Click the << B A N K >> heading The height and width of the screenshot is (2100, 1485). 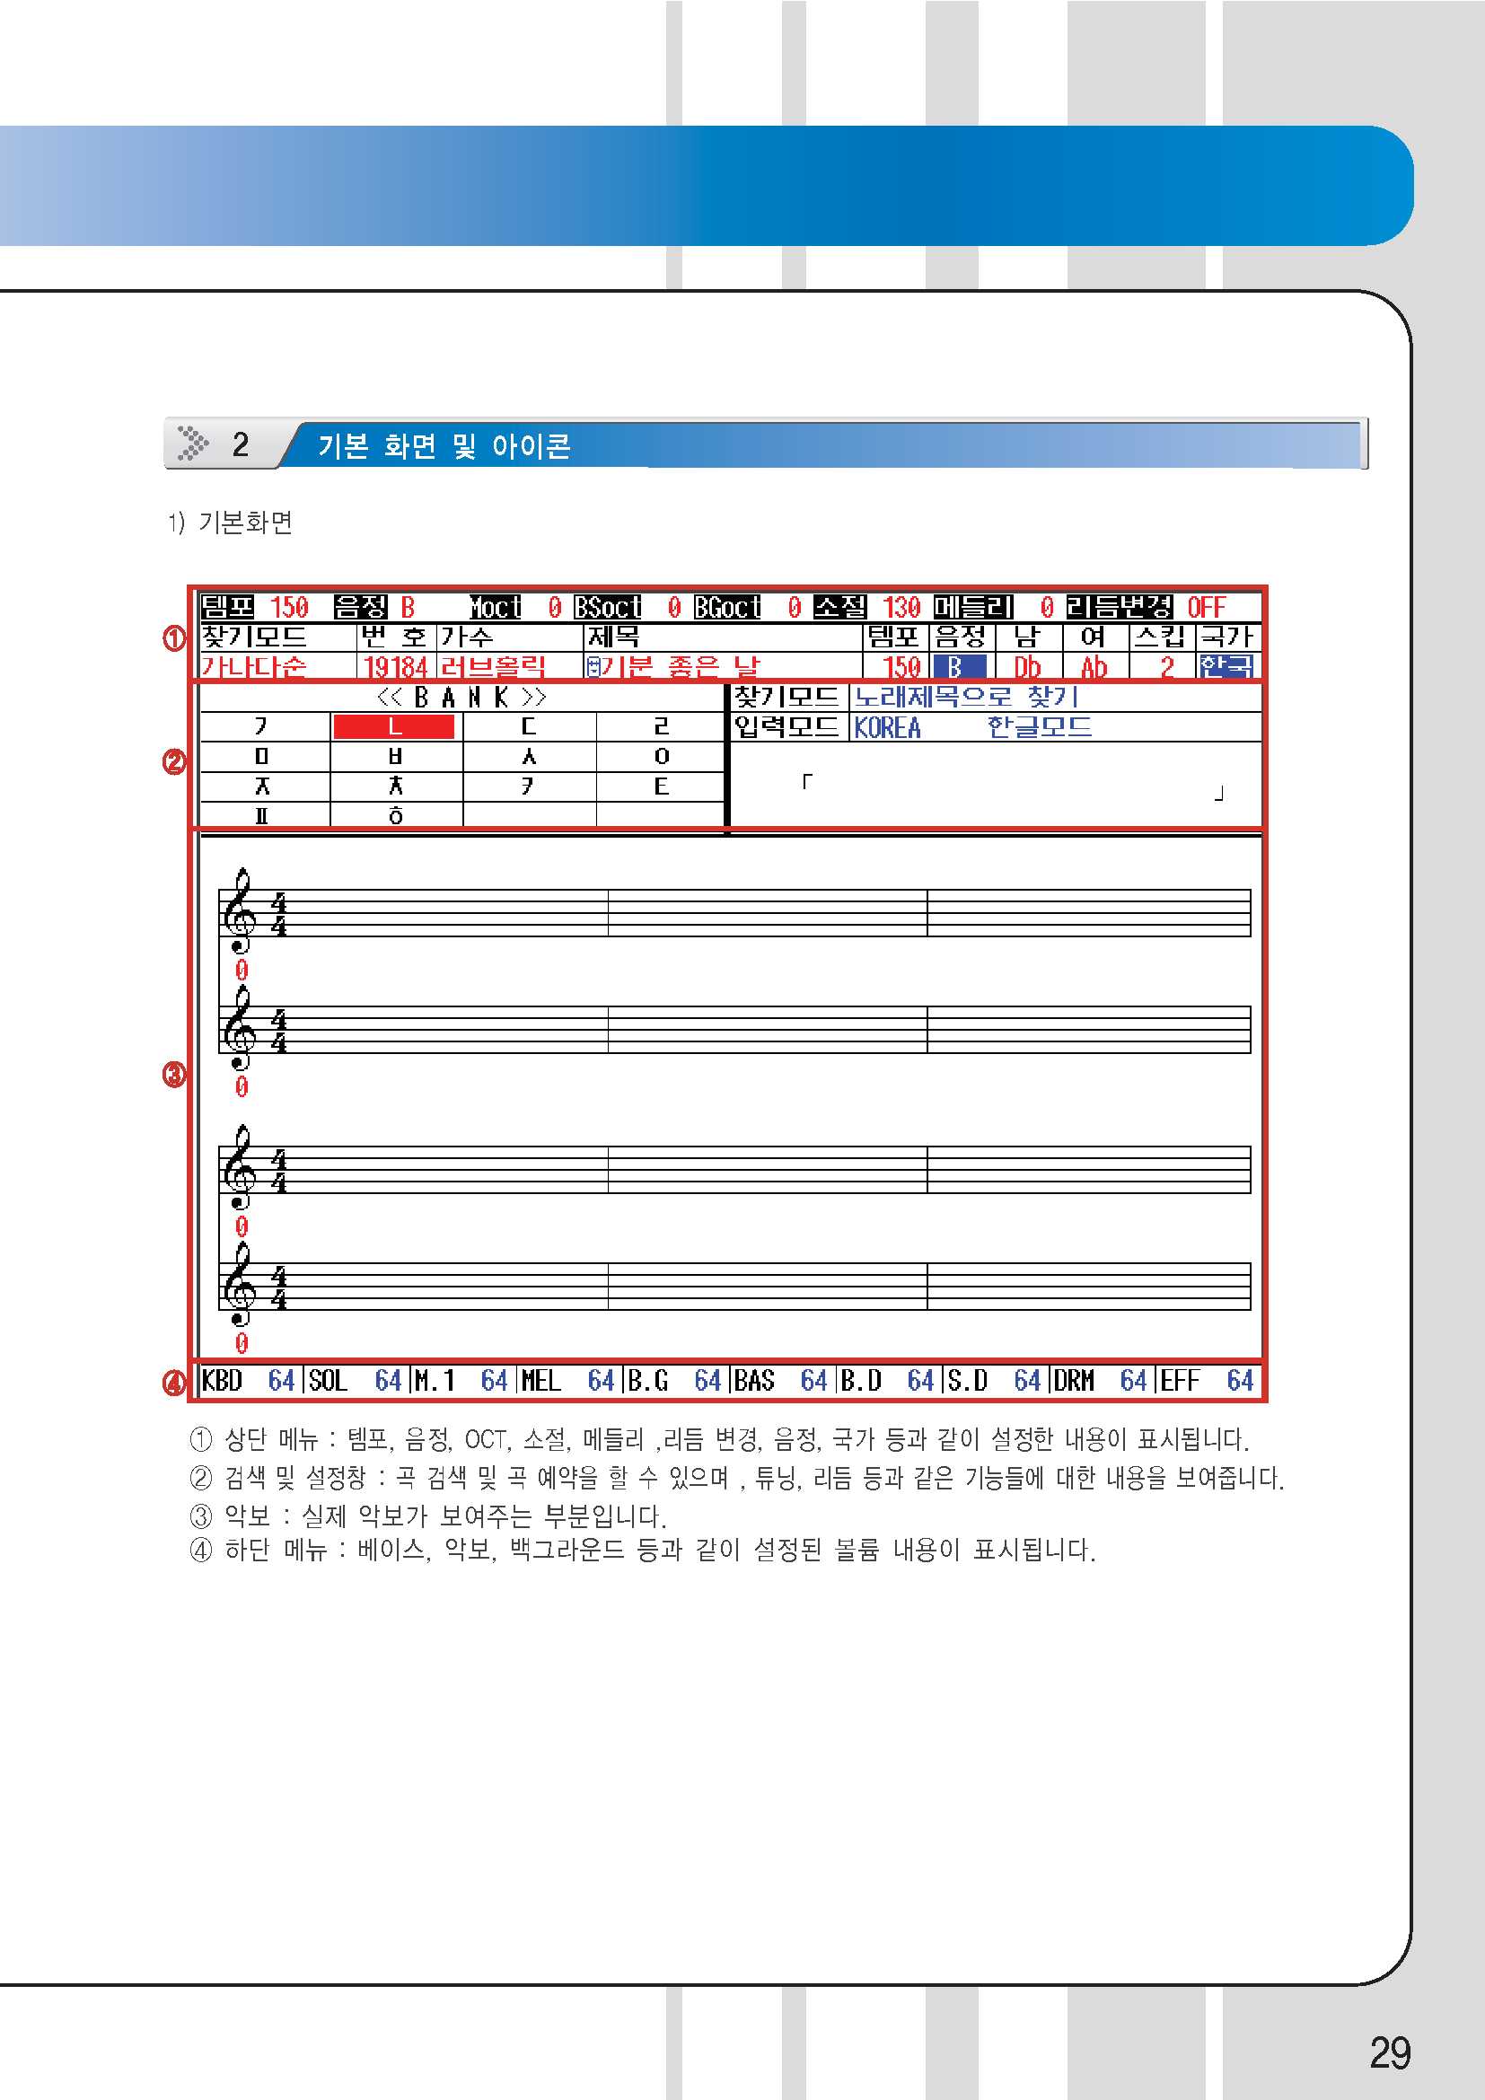tap(461, 697)
